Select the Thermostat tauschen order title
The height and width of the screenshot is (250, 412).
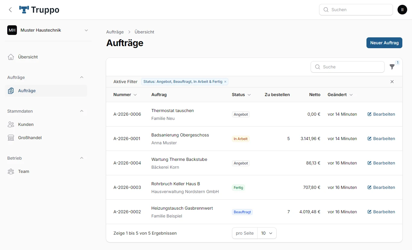point(173,111)
